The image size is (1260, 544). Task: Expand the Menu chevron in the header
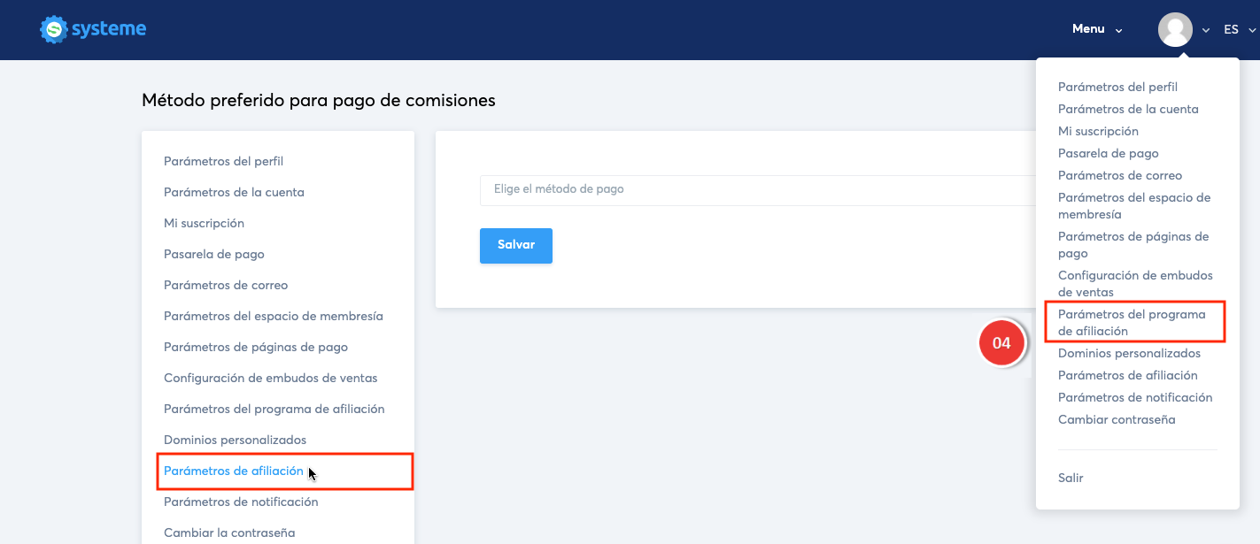click(x=1117, y=29)
